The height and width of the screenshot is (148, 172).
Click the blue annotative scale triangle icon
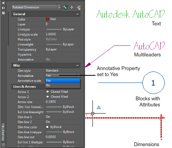point(99,107)
